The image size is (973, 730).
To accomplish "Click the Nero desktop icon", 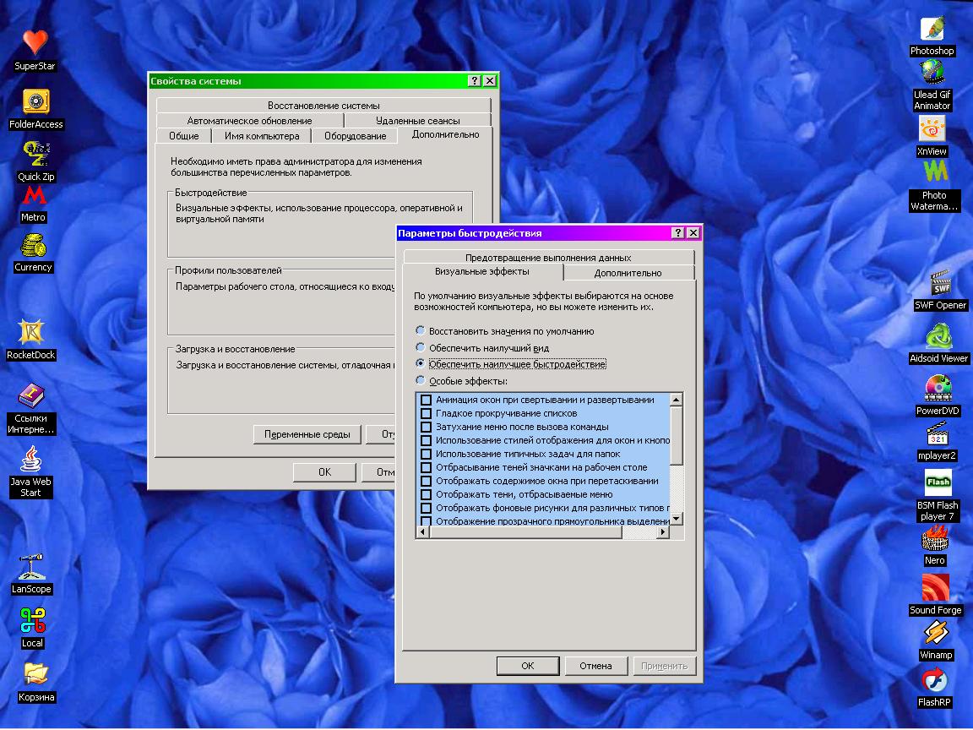I will click(935, 538).
